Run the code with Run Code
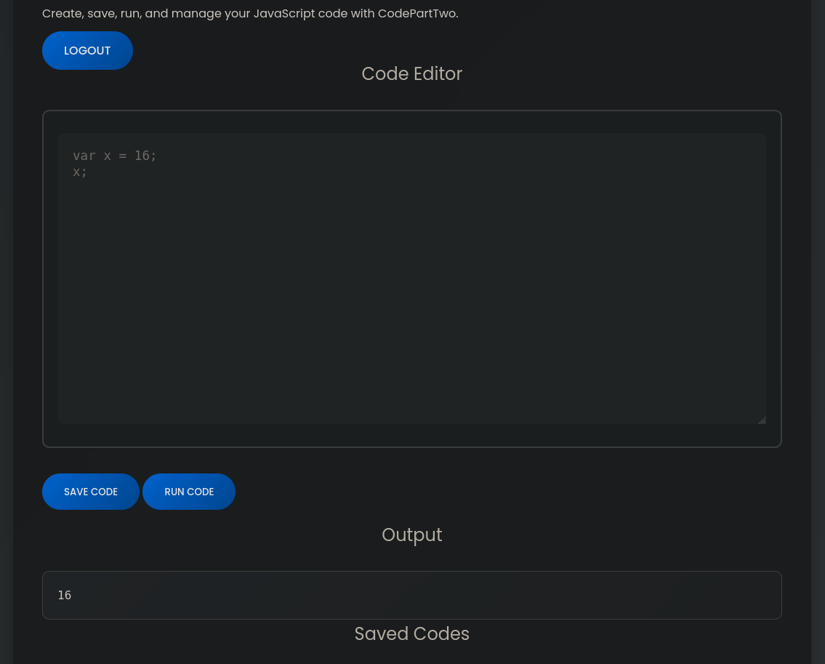This screenshot has height=664, width=825. pos(189,492)
